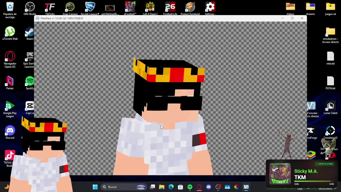Click the Sticky M.A. album art thumbnail

click(280, 174)
